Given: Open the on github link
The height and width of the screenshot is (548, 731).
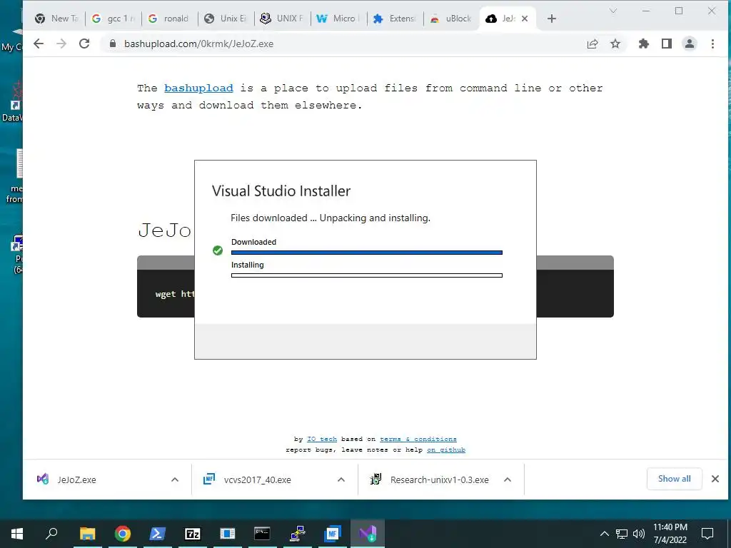Looking at the screenshot, I should [446, 450].
